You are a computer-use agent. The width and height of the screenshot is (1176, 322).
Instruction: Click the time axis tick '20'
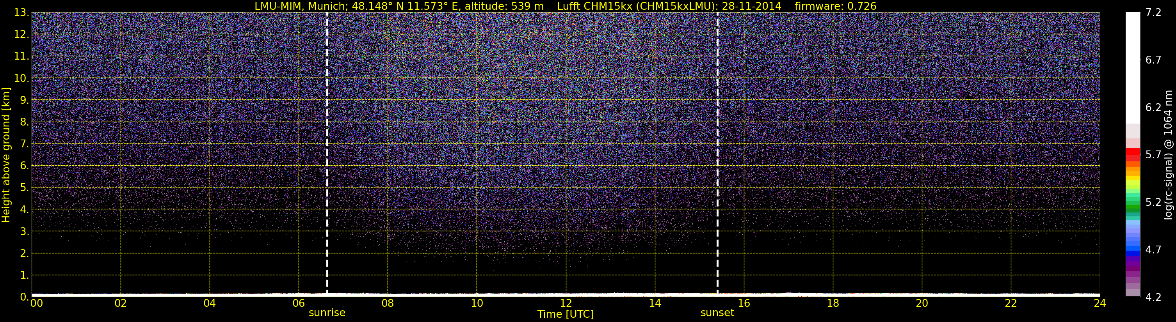point(922,303)
